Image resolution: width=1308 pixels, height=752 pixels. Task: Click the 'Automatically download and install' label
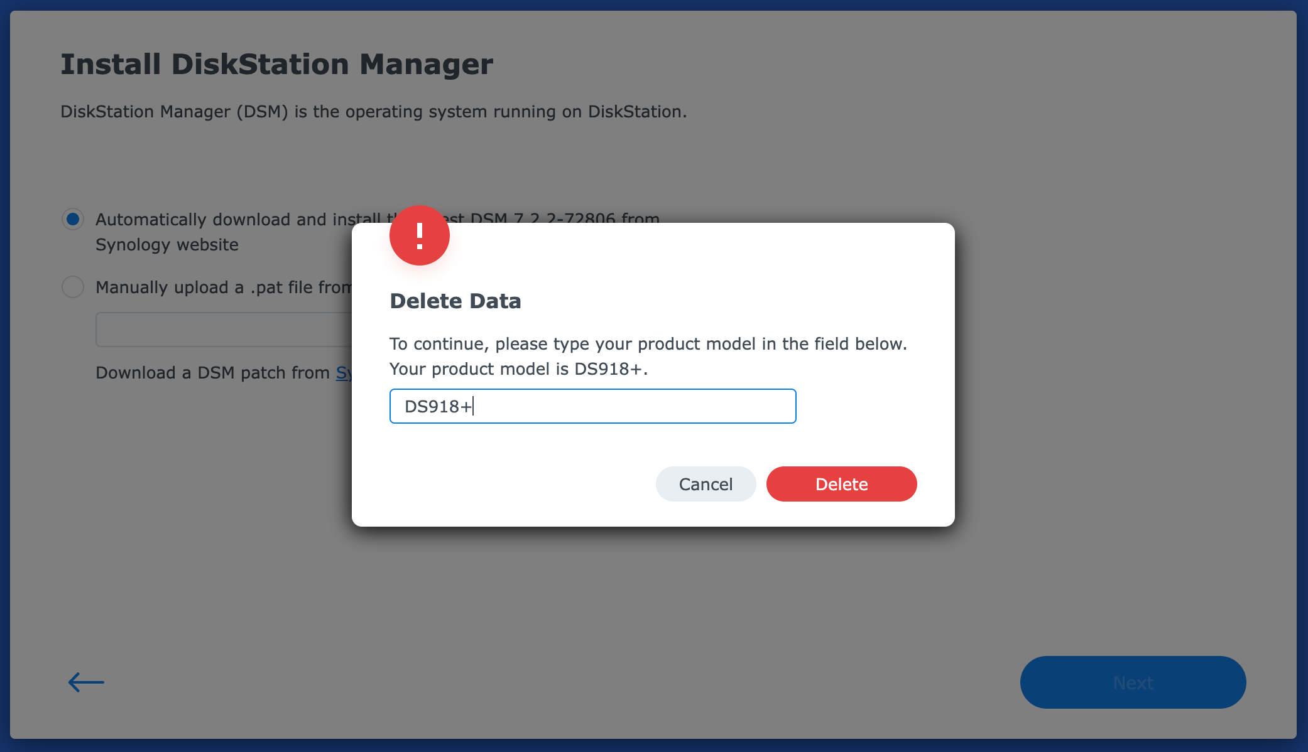pyautogui.click(x=237, y=220)
